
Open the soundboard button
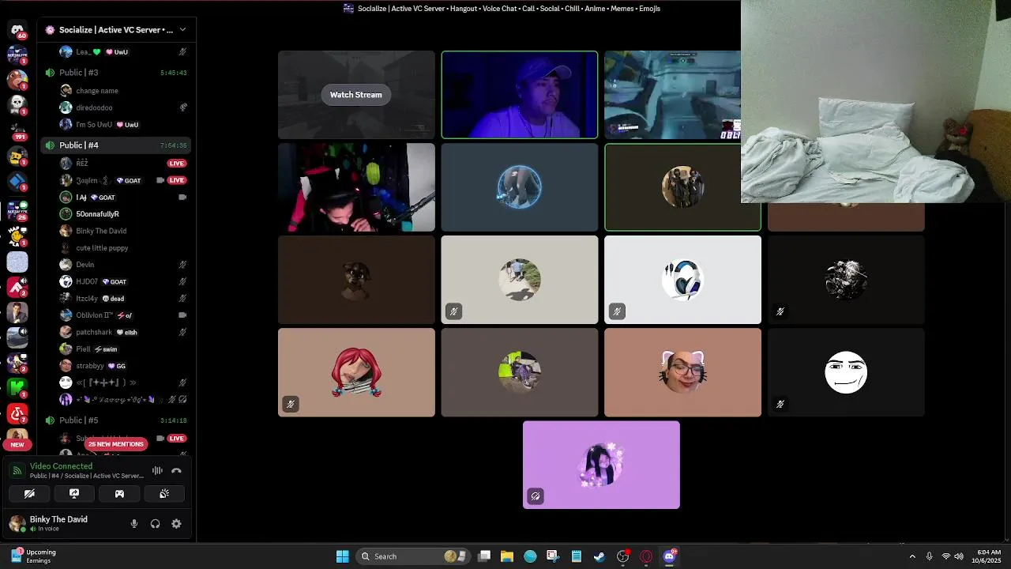(x=164, y=493)
